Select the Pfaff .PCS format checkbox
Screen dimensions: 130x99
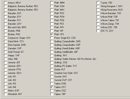(x=52, y=24)
